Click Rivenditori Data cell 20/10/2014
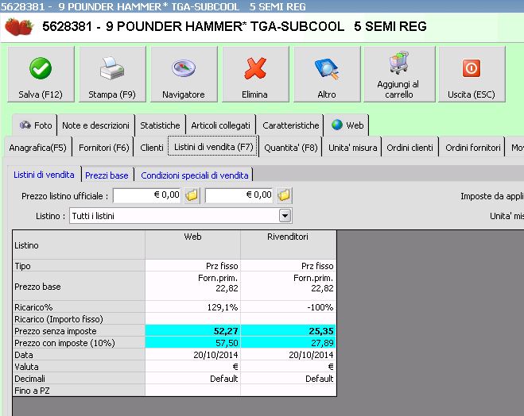This screenshot has height=416, width=524. [x=288, y=355]
